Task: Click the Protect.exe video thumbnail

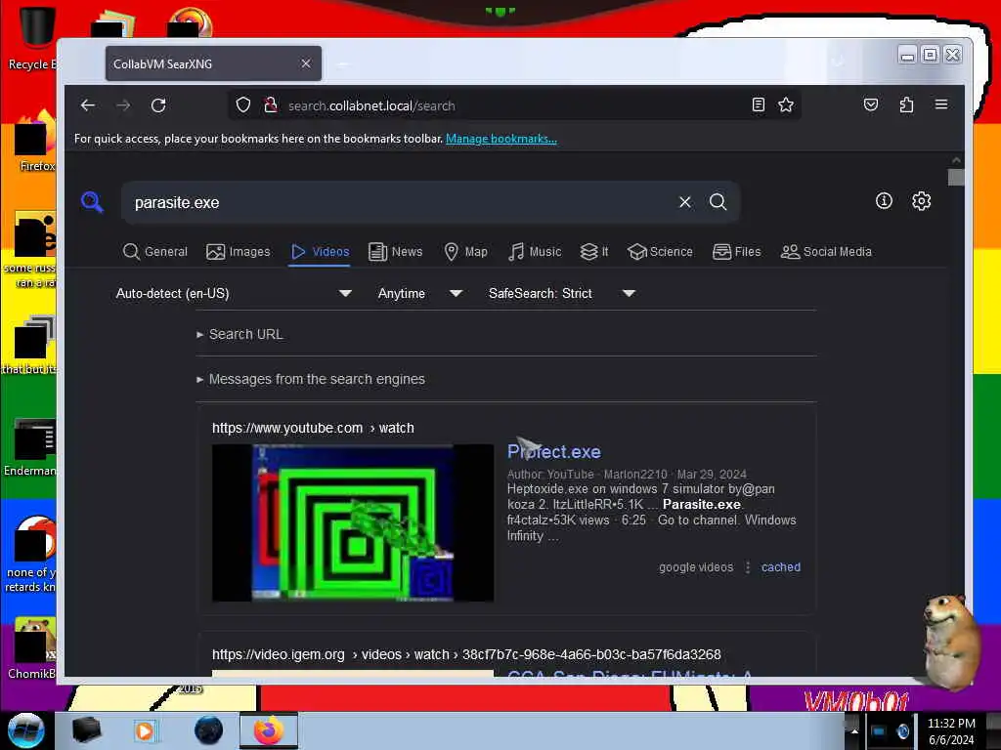Action: coord(352,523)
